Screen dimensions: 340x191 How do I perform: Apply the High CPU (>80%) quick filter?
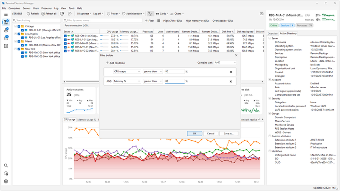(173, 21)
